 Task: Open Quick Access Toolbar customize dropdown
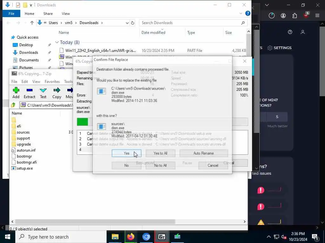click(x=31, y=5)
